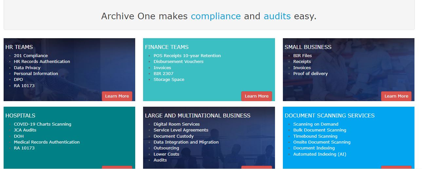The image size is (422, 169).
Task: Click 'Invoices' under Small Business
Action: click(x=302, y=68)
